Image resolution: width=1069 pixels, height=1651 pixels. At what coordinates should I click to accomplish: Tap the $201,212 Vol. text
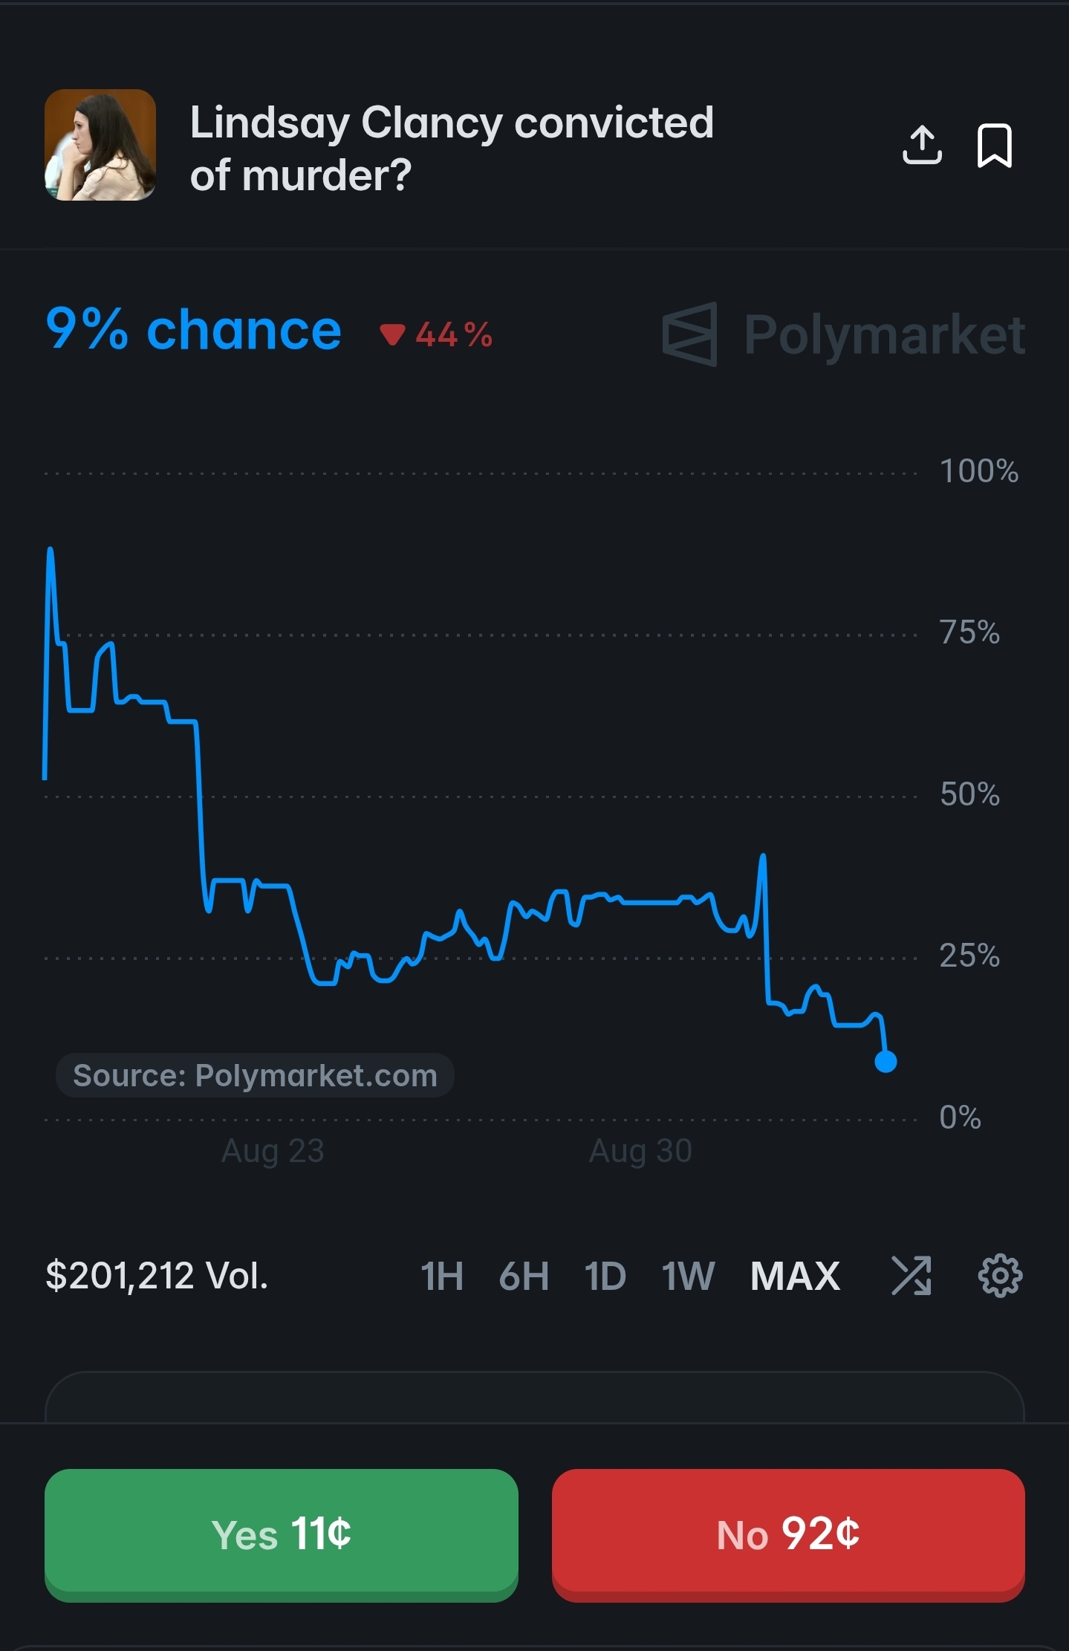pos(157,1276)
